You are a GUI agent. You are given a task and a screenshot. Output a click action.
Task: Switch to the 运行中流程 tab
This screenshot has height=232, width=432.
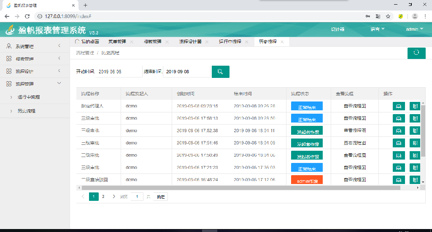[x=230, y=42]
